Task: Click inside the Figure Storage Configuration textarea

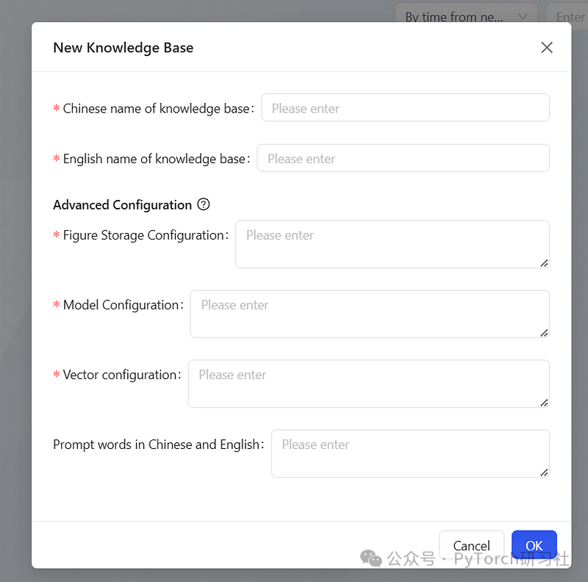Action: coord(392,244)
